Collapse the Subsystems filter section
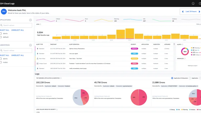This screenshot has width=201, height=113. coord(30,45)
